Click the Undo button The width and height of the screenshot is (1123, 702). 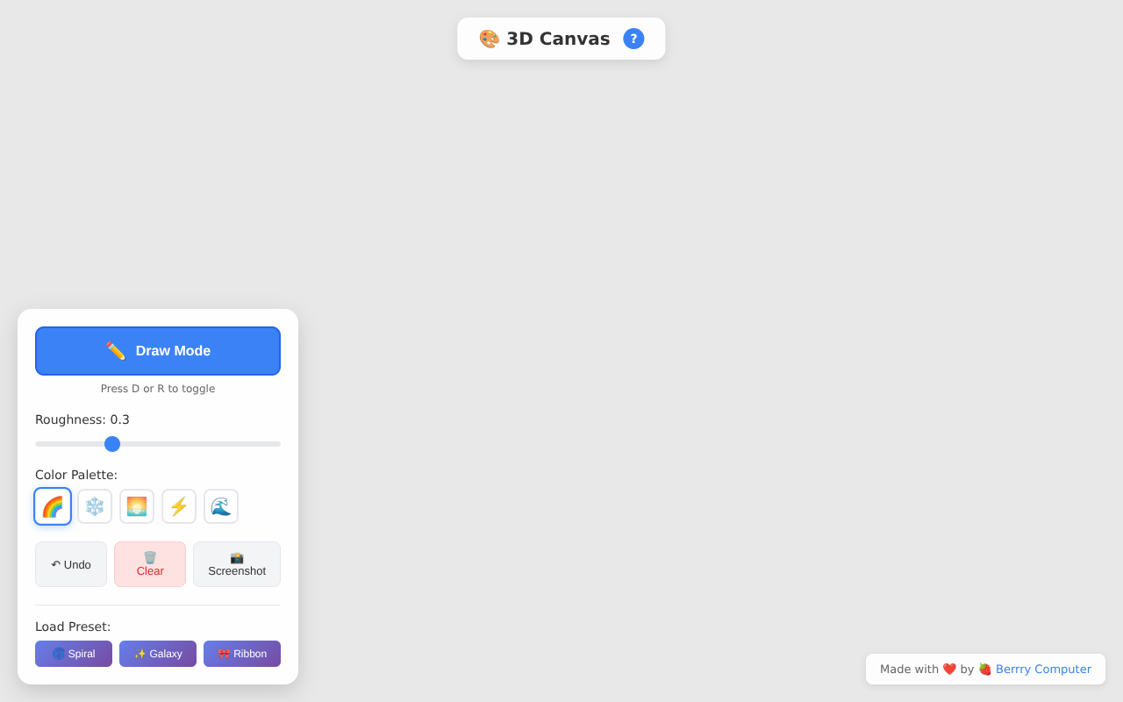click(70, 564)
